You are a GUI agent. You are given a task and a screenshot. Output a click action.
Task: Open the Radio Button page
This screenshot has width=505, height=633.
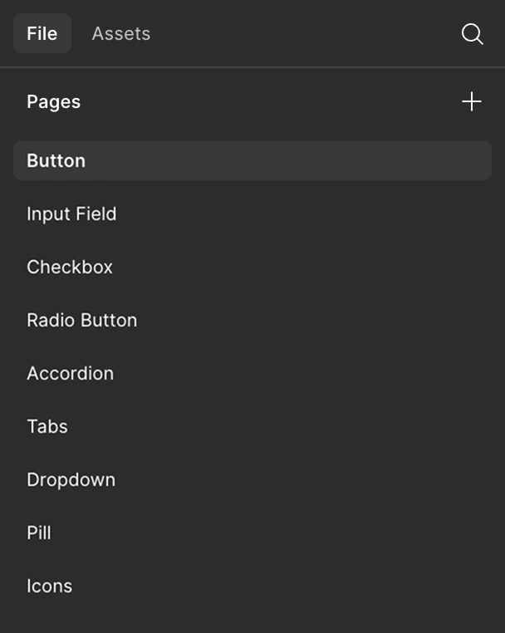(x=81, y=320)
